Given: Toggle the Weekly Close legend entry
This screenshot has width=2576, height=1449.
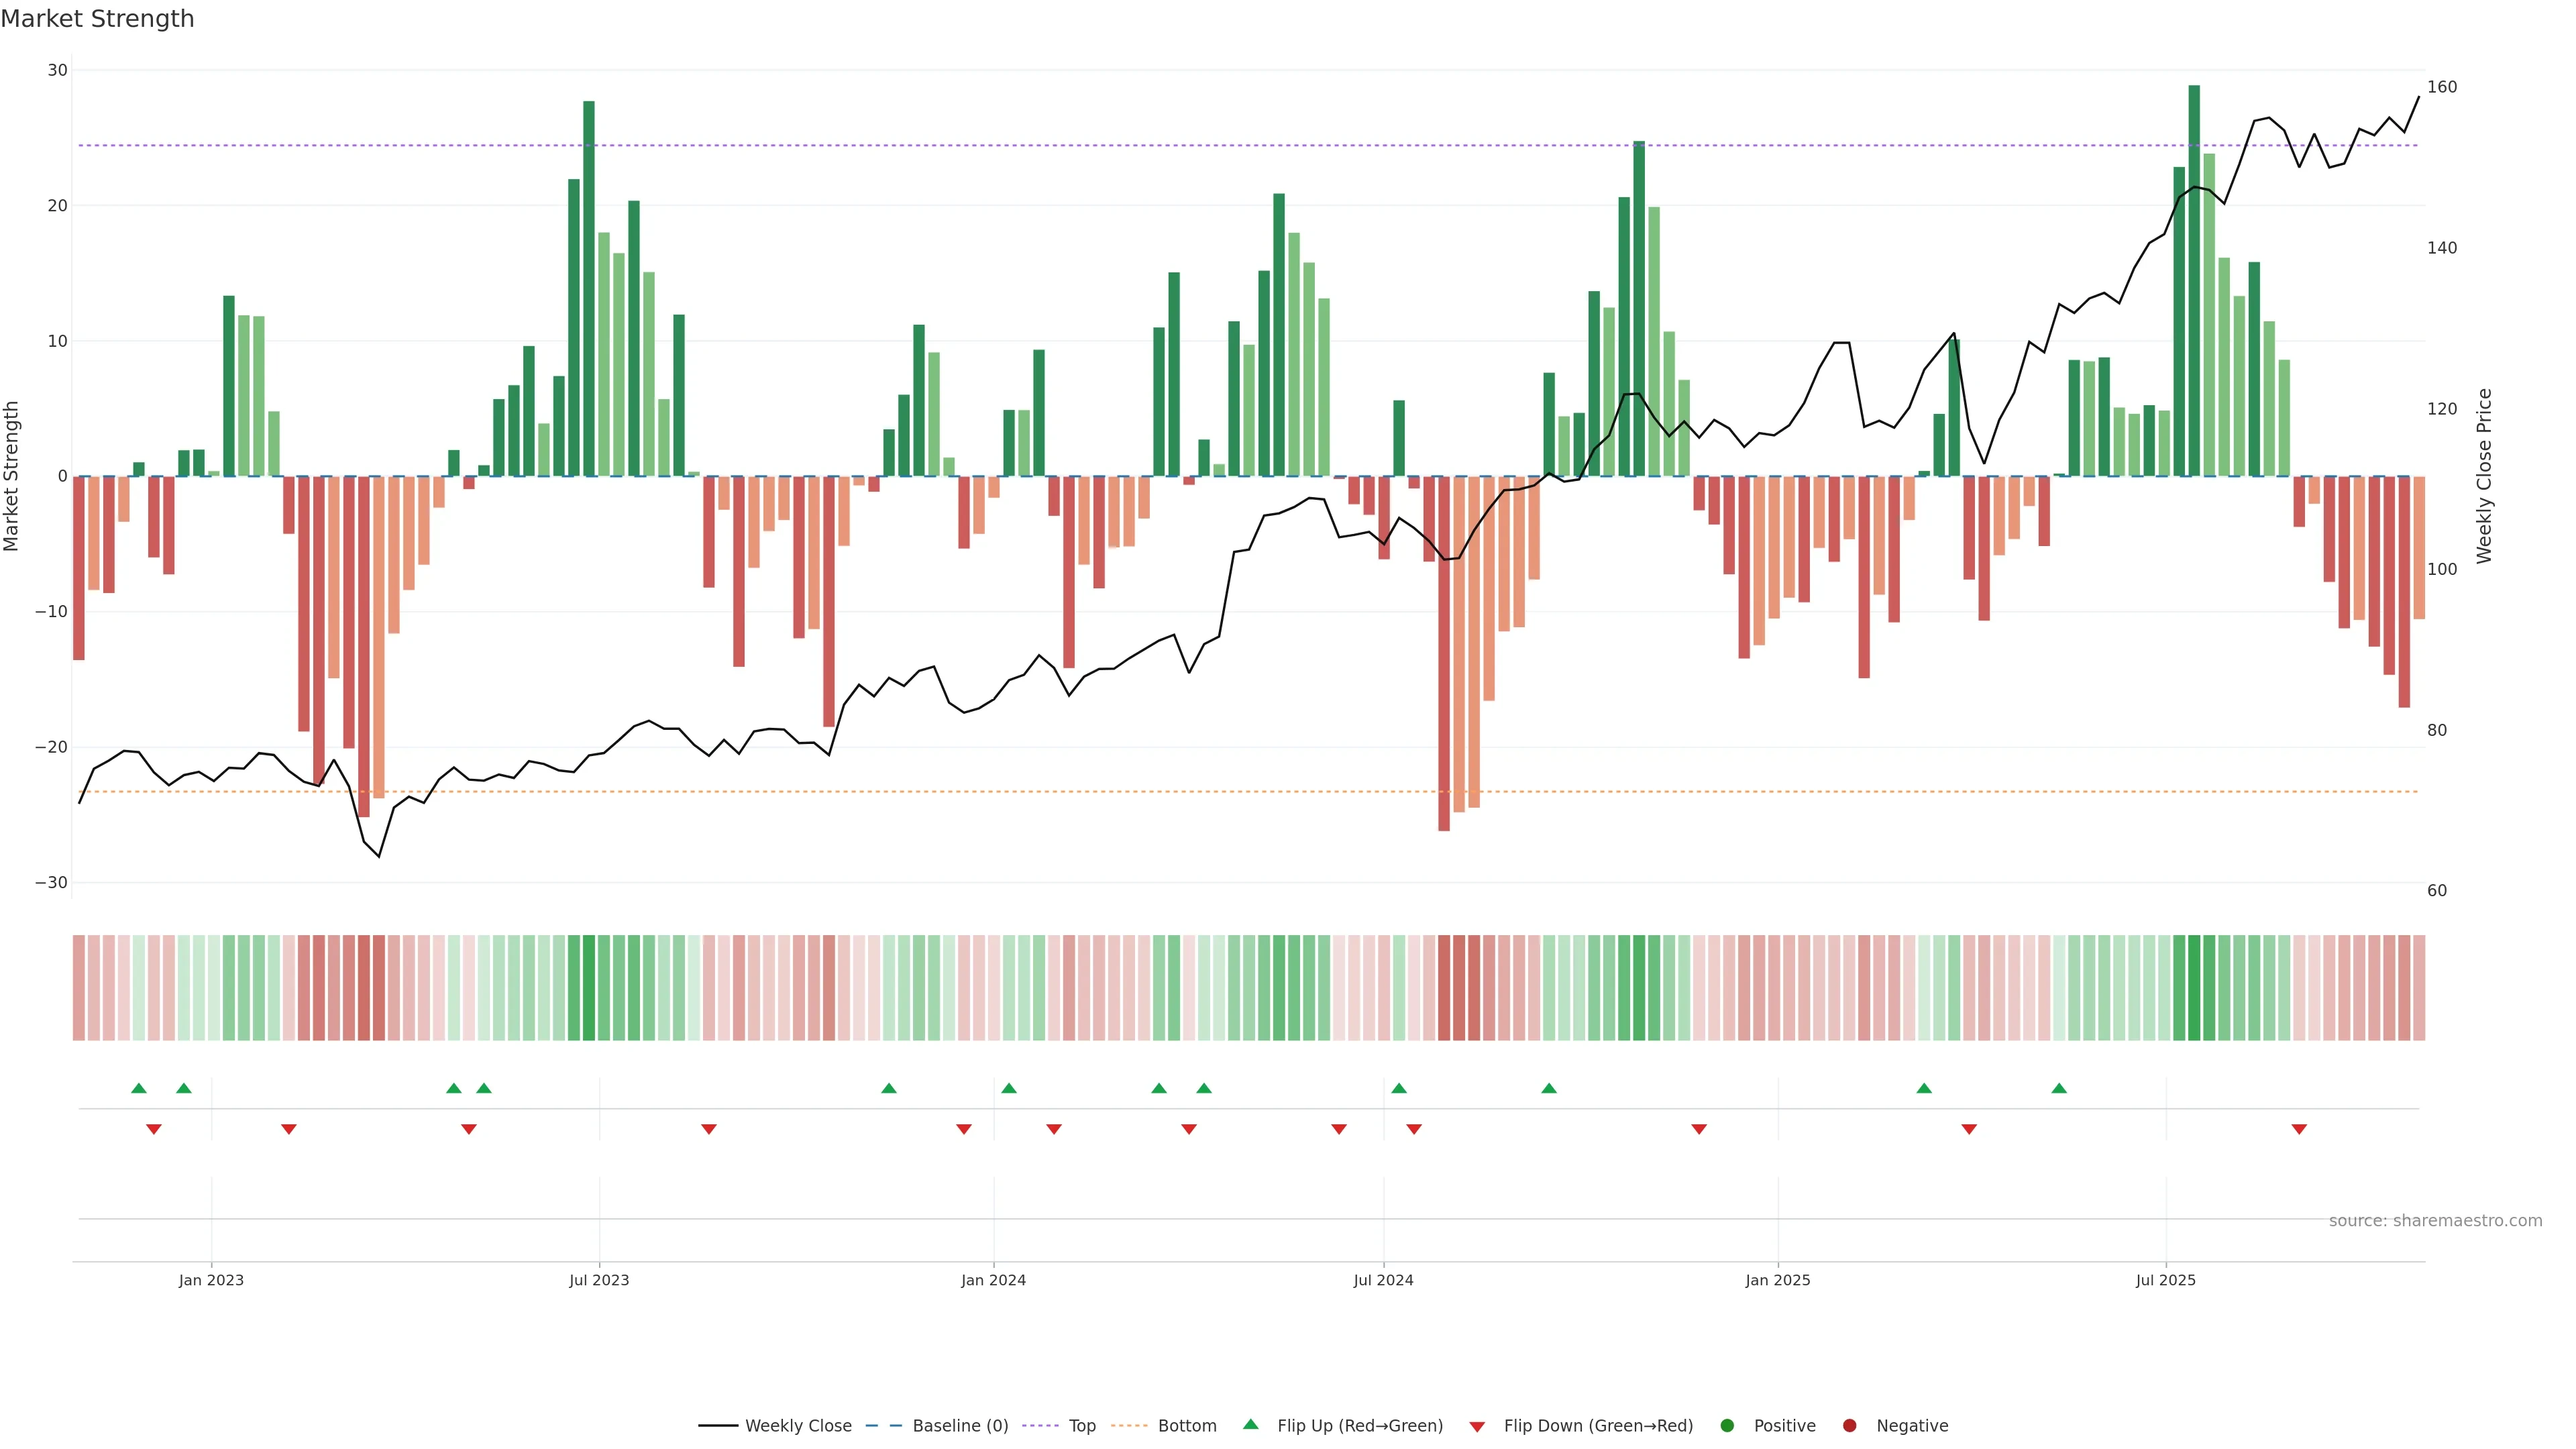Looking at the screenshot, I should coord(797,1425).
